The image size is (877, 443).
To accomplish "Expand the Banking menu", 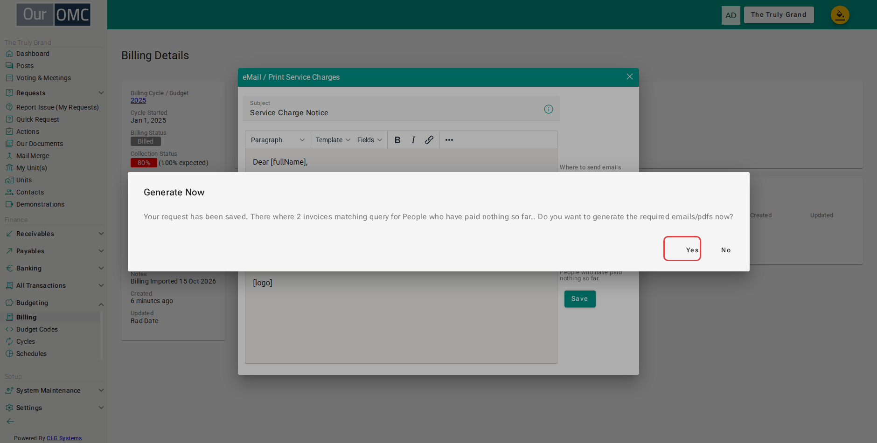I will (x=54, y=268).
